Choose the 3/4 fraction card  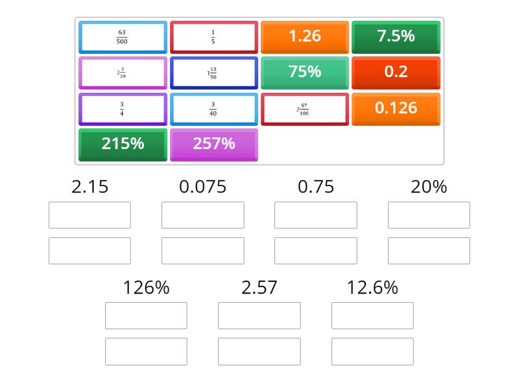click(x=122, y=109)
